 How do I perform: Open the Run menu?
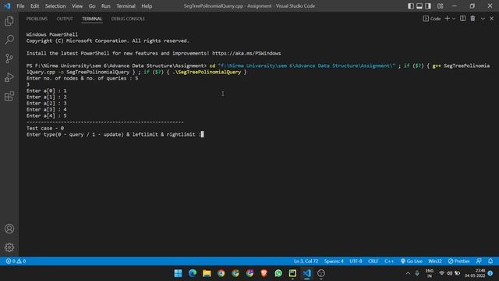coord(106,6)
